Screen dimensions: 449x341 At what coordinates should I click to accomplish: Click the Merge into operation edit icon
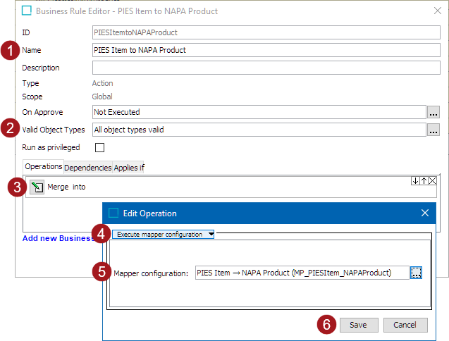coord(37,187)
